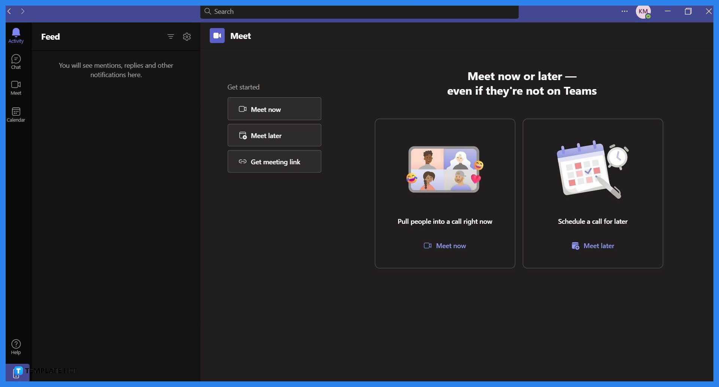The image size is (719, 387).
Task: Open the Meet icon in sidebar
Action: [x=16, y=87]
